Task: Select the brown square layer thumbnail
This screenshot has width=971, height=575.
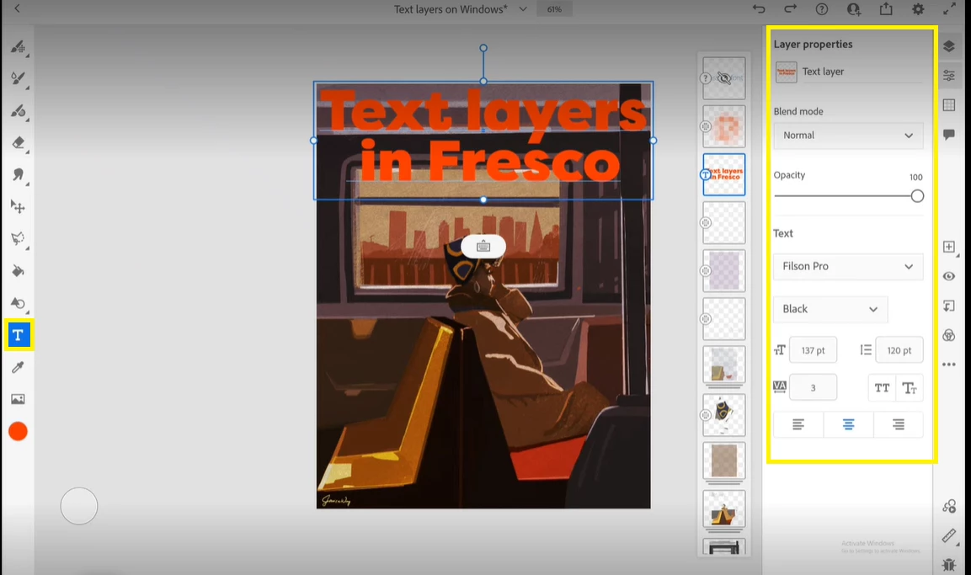Action: click(724, 461)
